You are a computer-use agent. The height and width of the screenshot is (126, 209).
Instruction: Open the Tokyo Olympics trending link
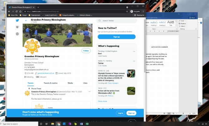(113, 83)
